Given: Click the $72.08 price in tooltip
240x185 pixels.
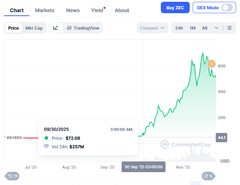Looking at the screenshot, I should coord(73,138).
